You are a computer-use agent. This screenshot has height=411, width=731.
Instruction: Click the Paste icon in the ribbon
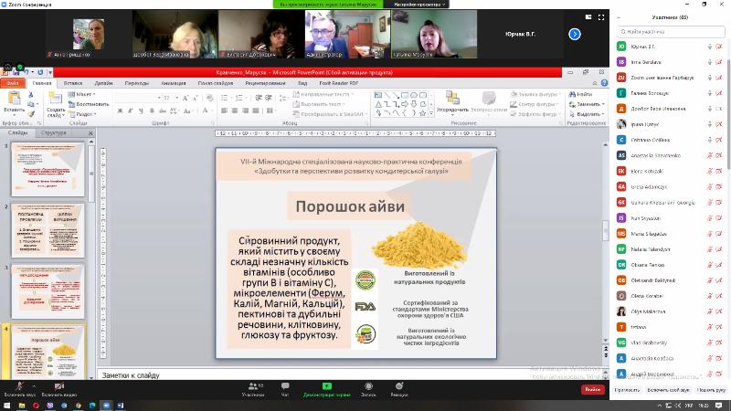[x=14, y=99]
